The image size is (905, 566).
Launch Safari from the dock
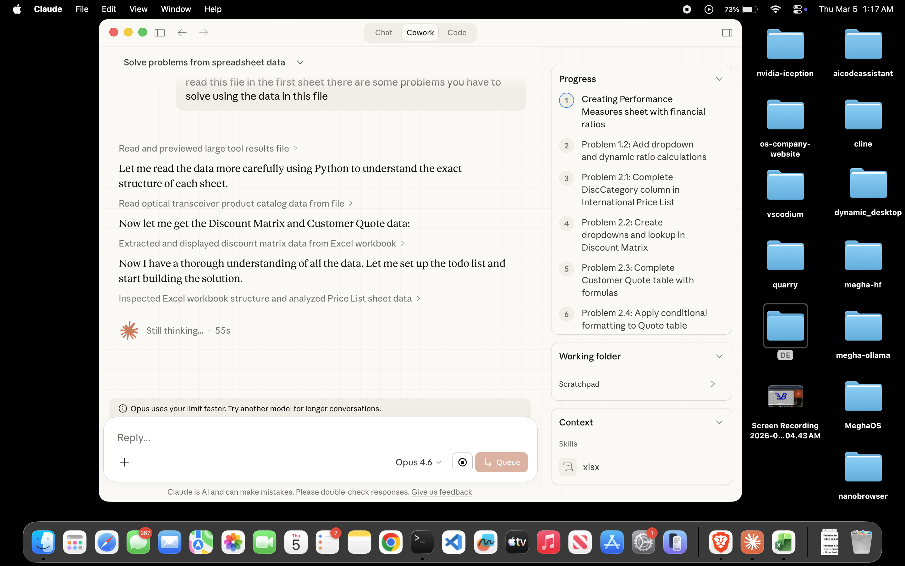[x=107, y=542]
